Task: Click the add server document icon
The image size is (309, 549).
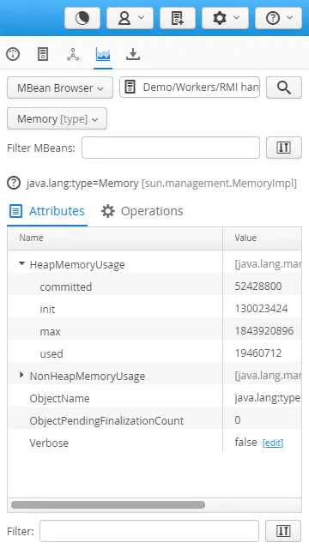Action: pos(178,18)
